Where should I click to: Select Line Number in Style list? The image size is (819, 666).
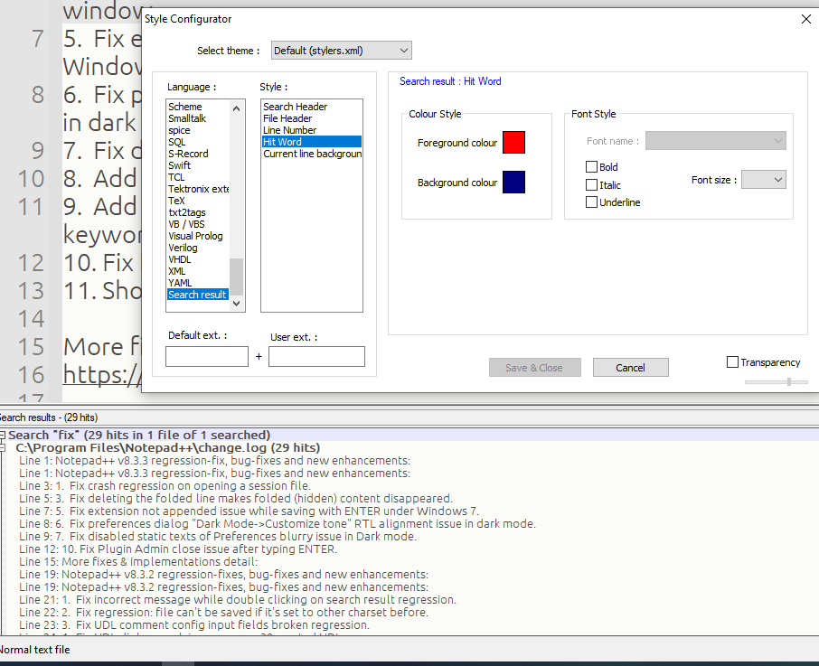click(x=311, y=130)
